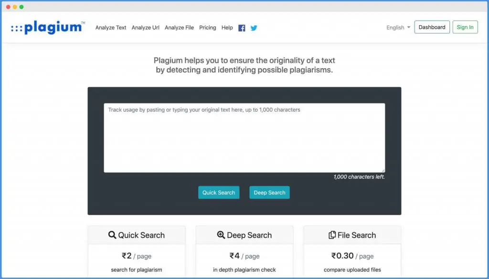Open the Dashboard

click(432, 27)
